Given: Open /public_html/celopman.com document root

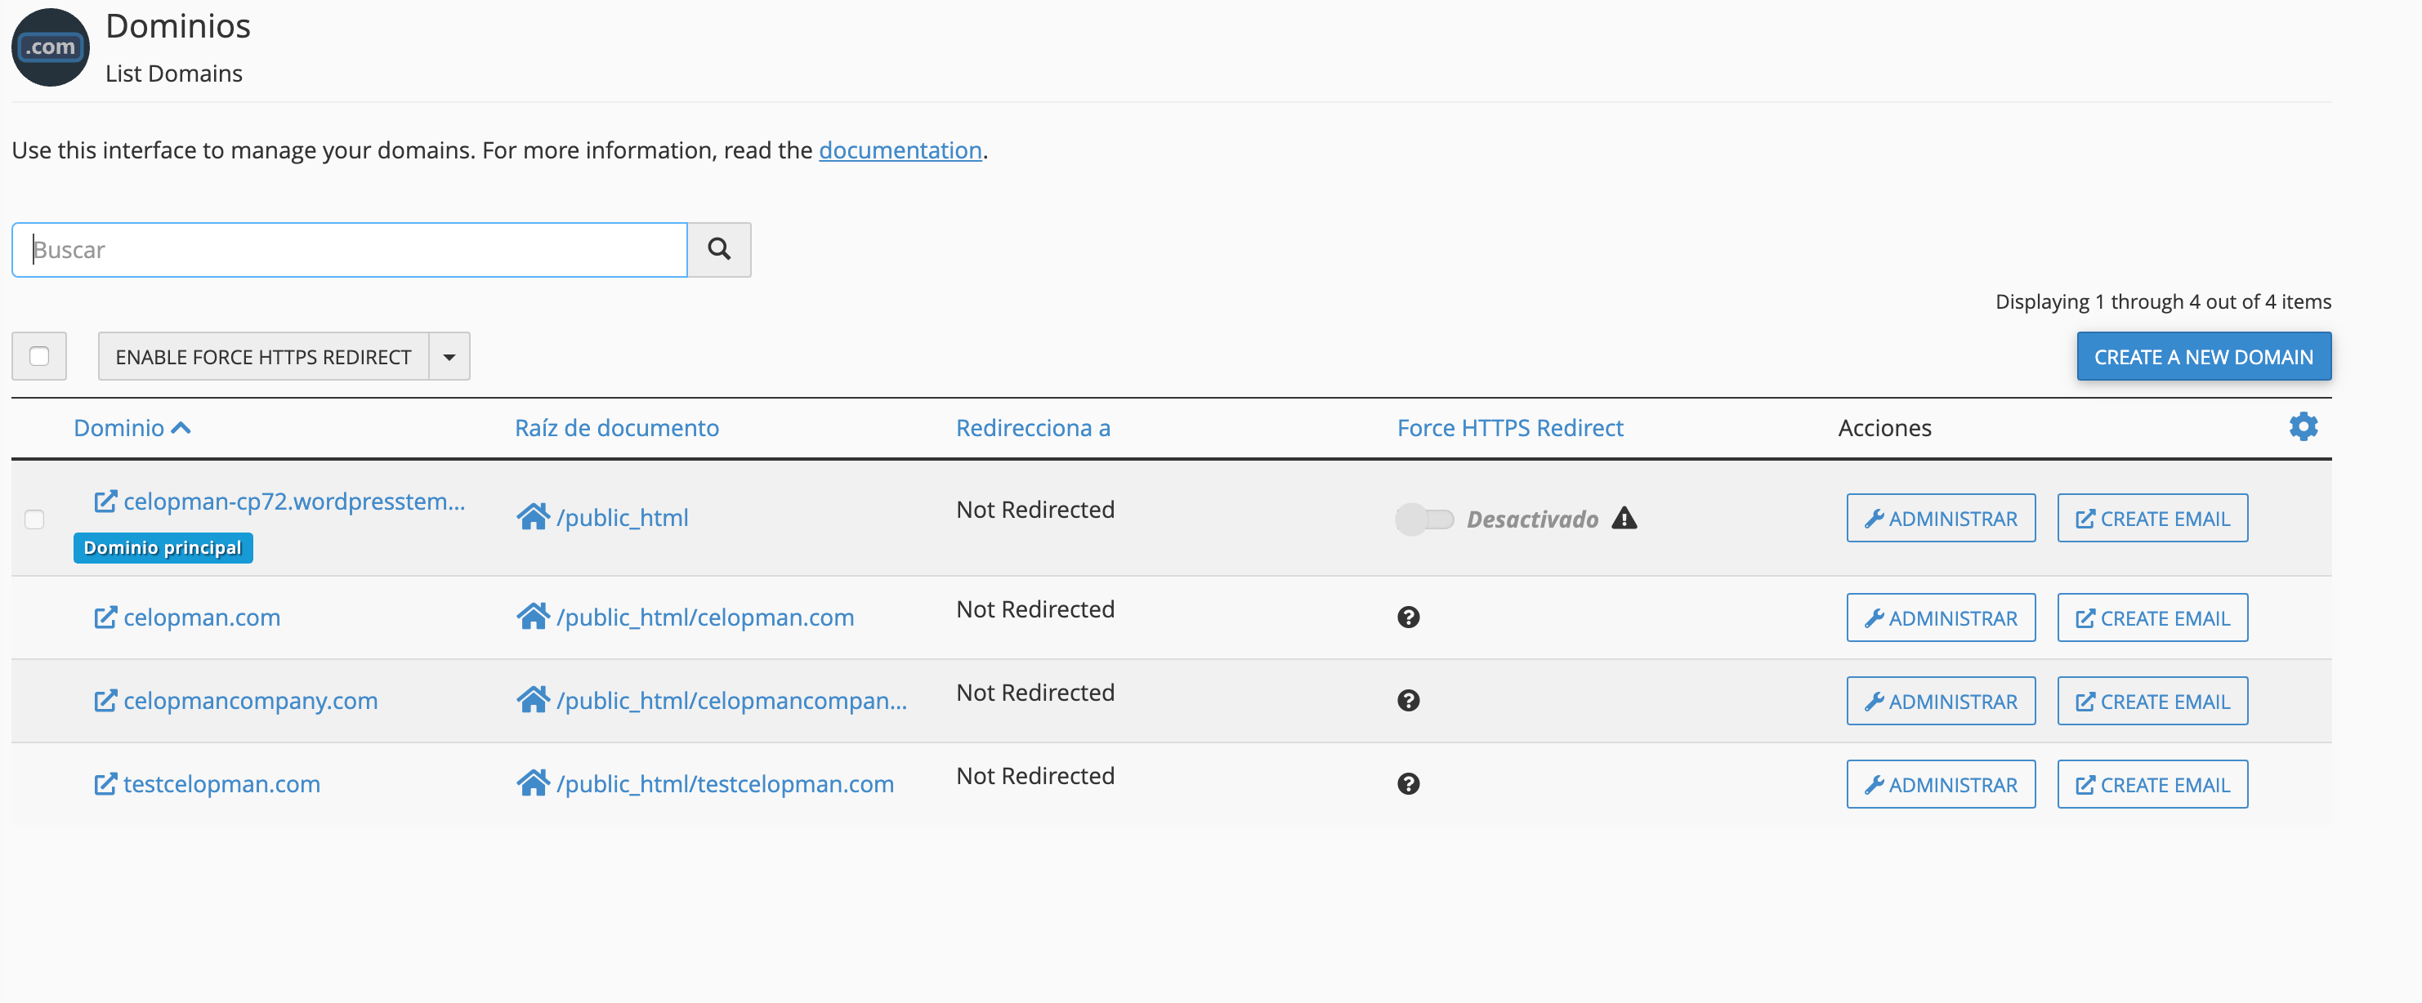Looking at the screenshot, I should point(705,617).
